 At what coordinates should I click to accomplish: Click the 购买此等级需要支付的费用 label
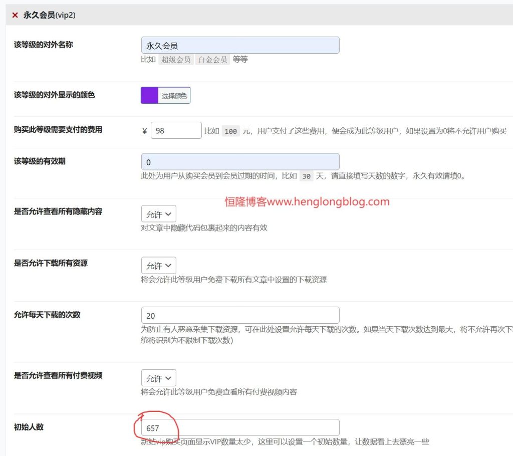(58, 129)
